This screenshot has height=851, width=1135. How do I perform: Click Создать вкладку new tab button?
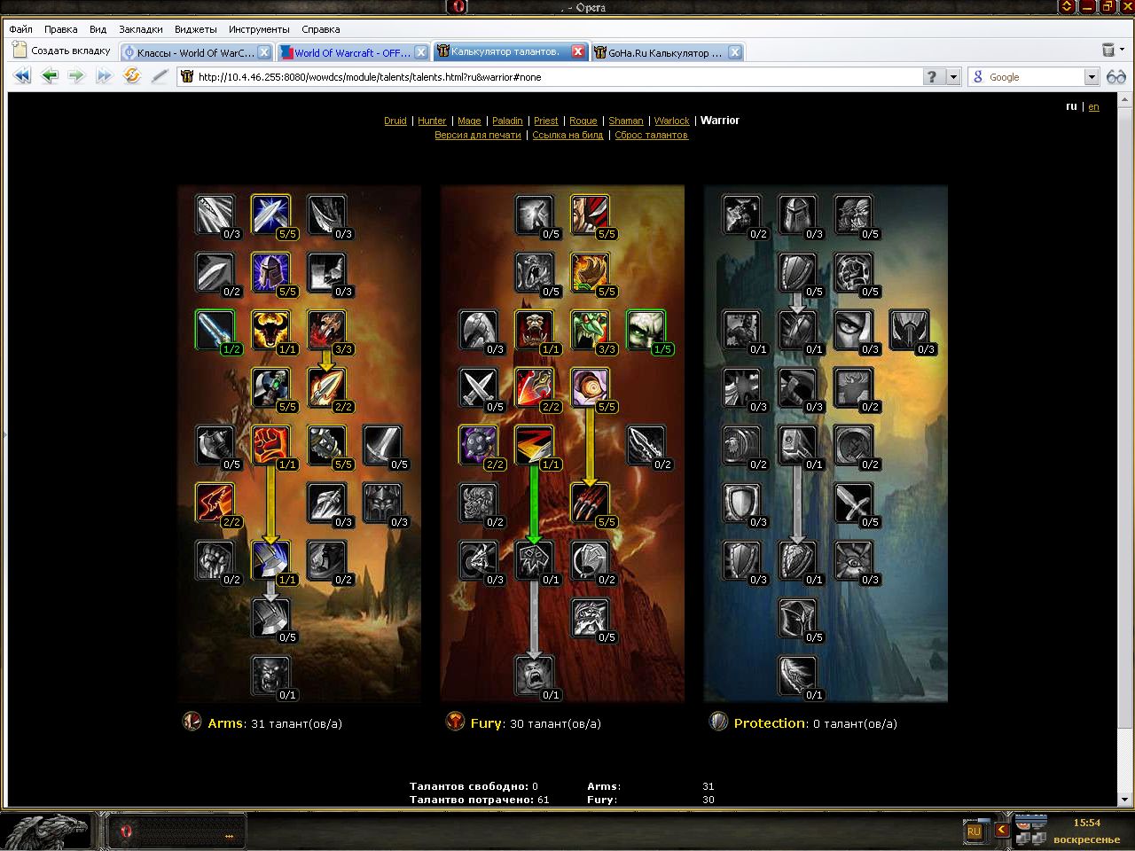(62, 51)
